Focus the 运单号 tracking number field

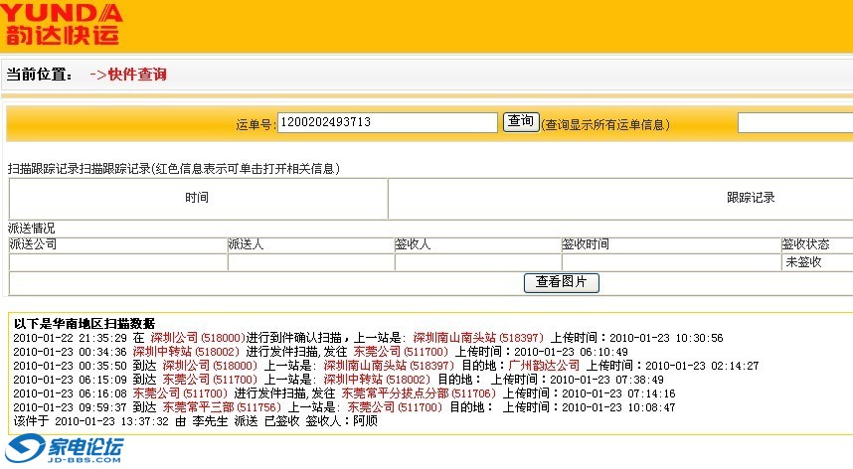click(x=387, y=122)
